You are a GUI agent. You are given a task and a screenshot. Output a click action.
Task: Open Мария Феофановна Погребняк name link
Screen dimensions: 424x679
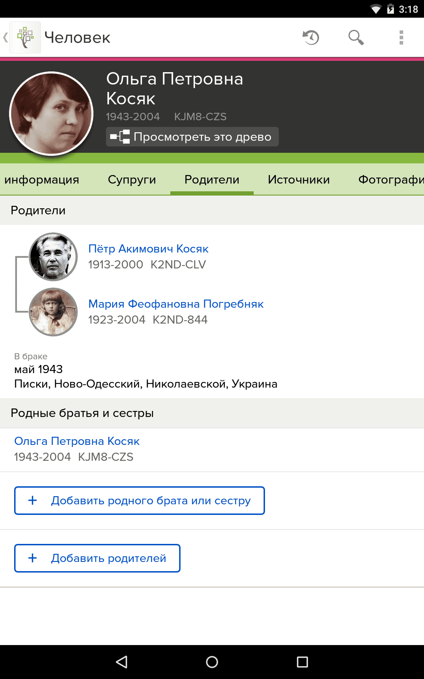click(176, 304)
